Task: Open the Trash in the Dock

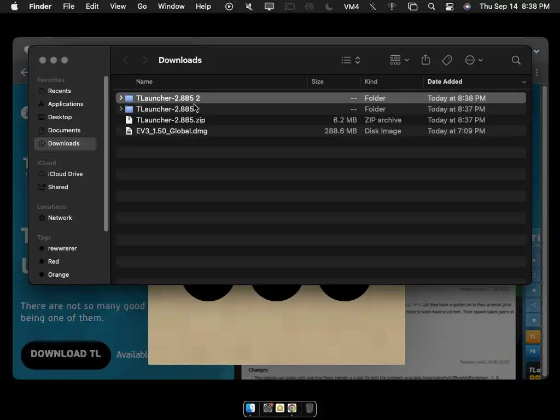Action: [x=310, y=408]
